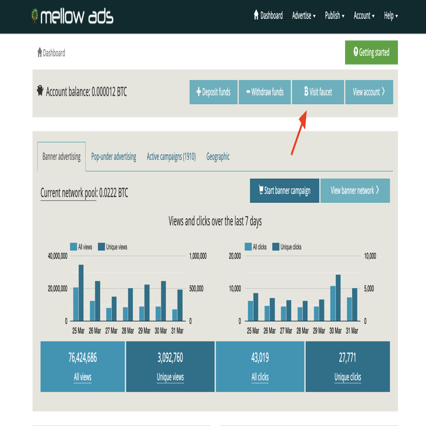The width and height of the screenshot is (426, 426).
Task: Click the 40,000,000 axis label in views chart
Action: [x=58, y=256]
